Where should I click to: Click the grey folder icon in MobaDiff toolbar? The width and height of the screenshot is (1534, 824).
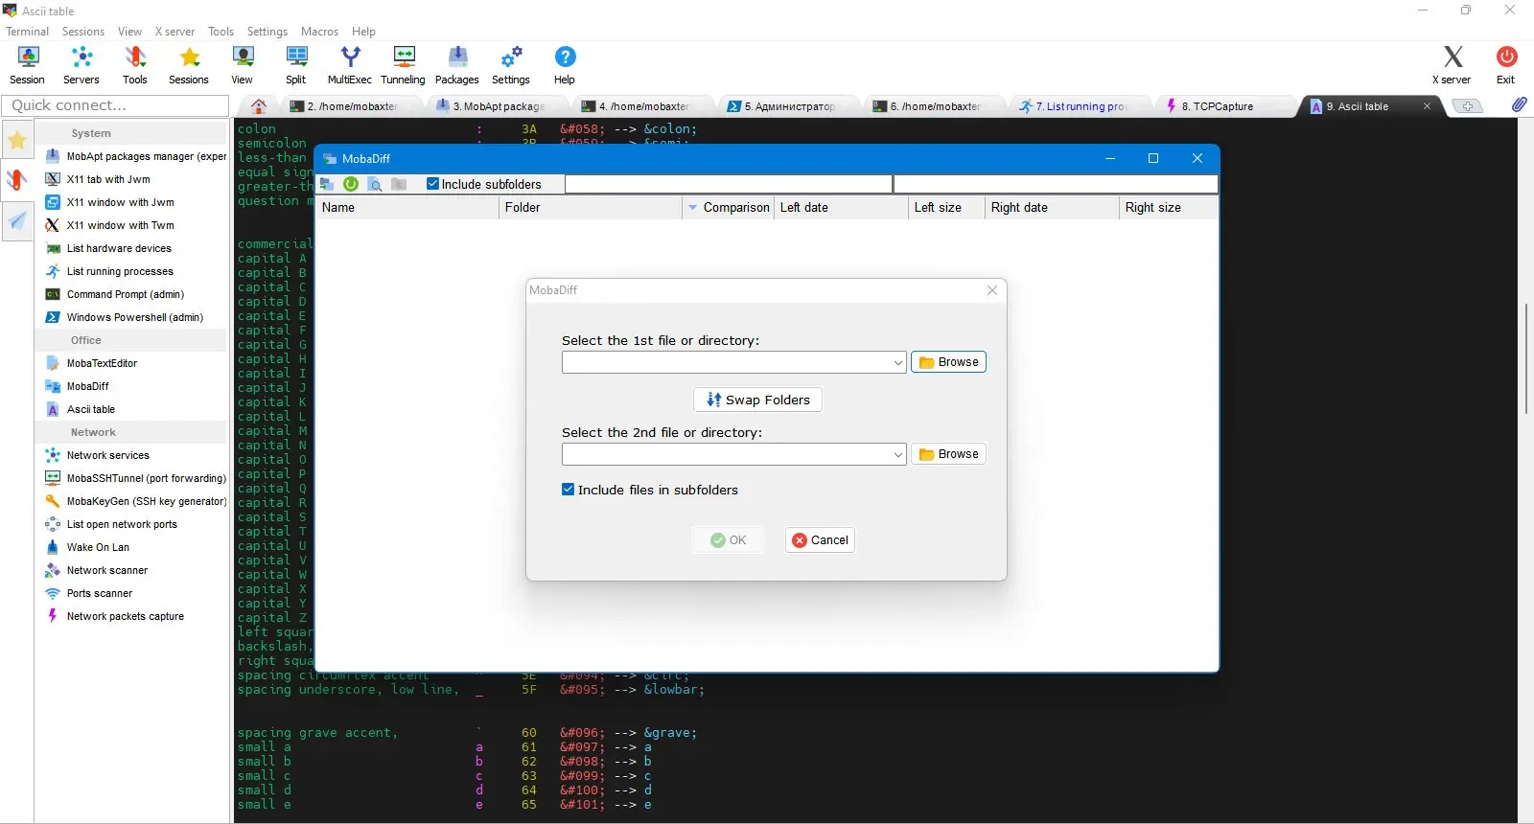(x=399, y=184)
